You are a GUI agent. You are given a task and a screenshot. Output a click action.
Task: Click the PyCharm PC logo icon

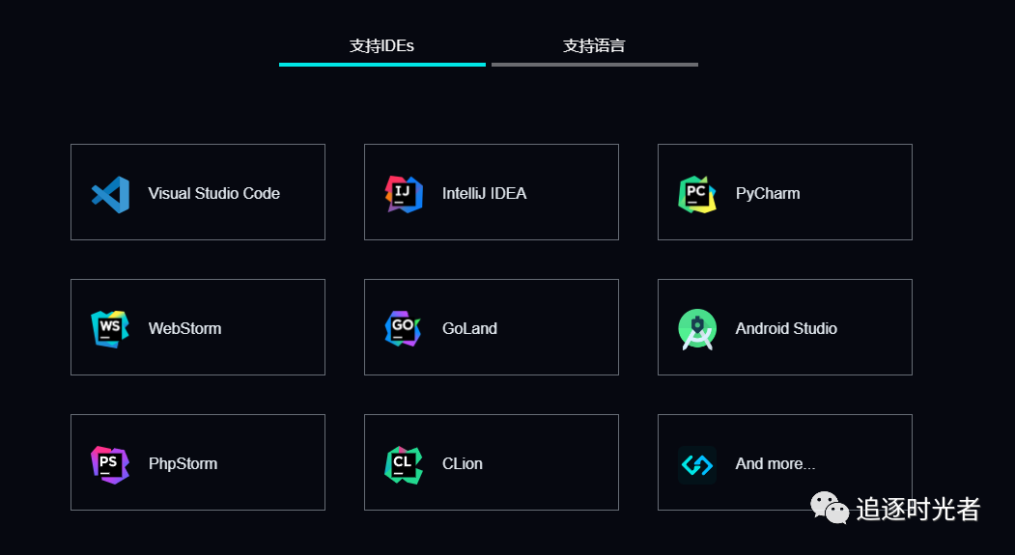pos(697,194)
